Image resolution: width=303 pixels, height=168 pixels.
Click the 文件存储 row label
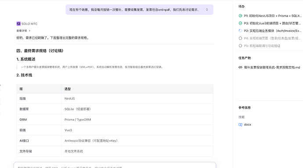26,151
